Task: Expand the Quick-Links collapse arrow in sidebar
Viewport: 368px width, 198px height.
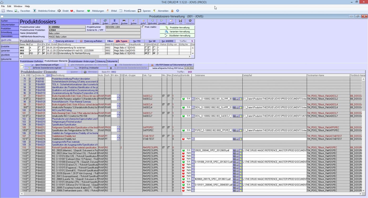Action: pyautogui.click(x=10, y=43)
